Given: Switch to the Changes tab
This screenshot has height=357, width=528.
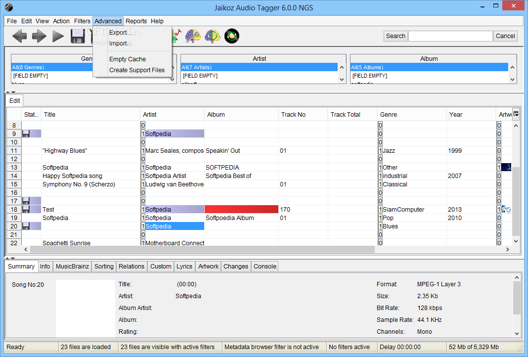Looking at the screenshot, I should [x=236, y=267].
